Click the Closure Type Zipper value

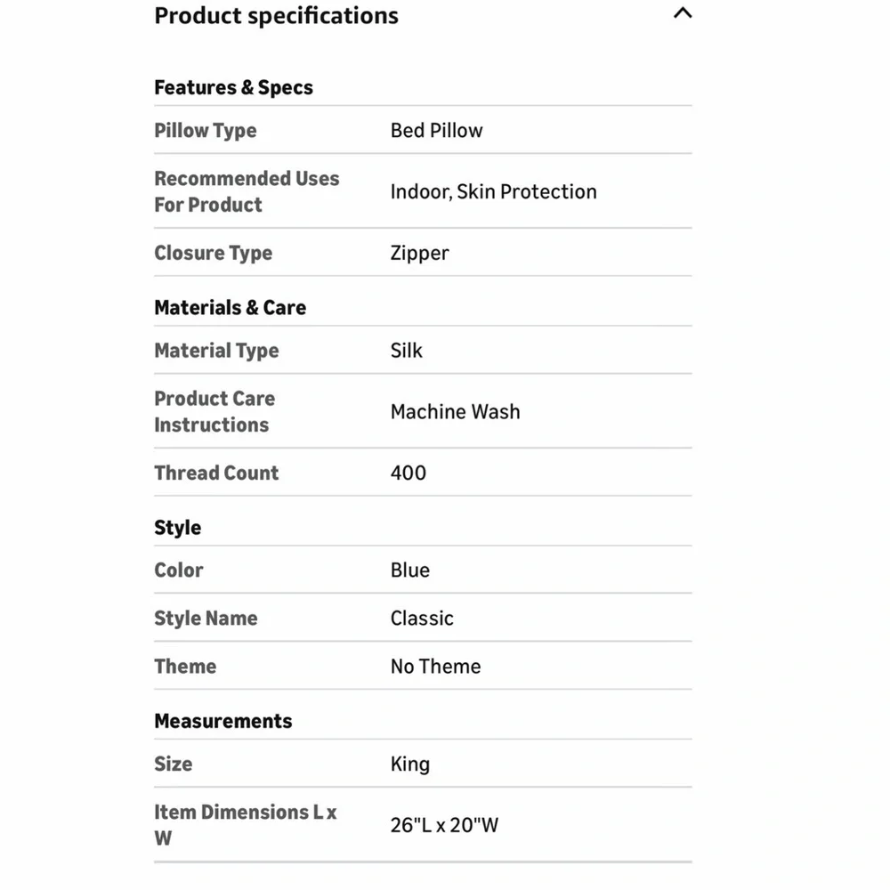coord(419,253)
